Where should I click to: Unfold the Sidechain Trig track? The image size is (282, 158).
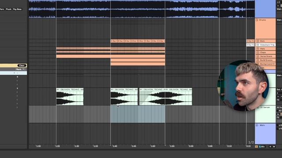pos(258,45)
